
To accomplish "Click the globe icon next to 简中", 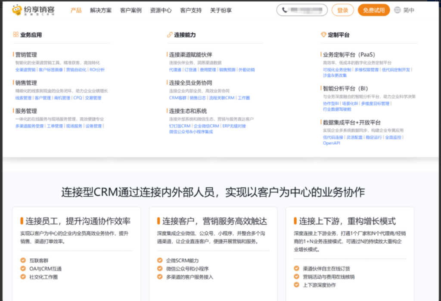I will (397, 10).
